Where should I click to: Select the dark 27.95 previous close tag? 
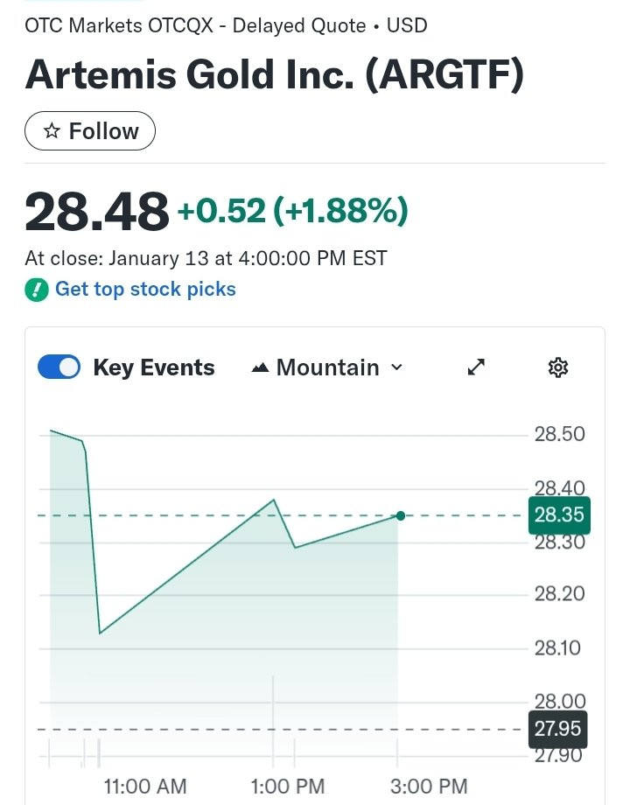pos(559,729)
